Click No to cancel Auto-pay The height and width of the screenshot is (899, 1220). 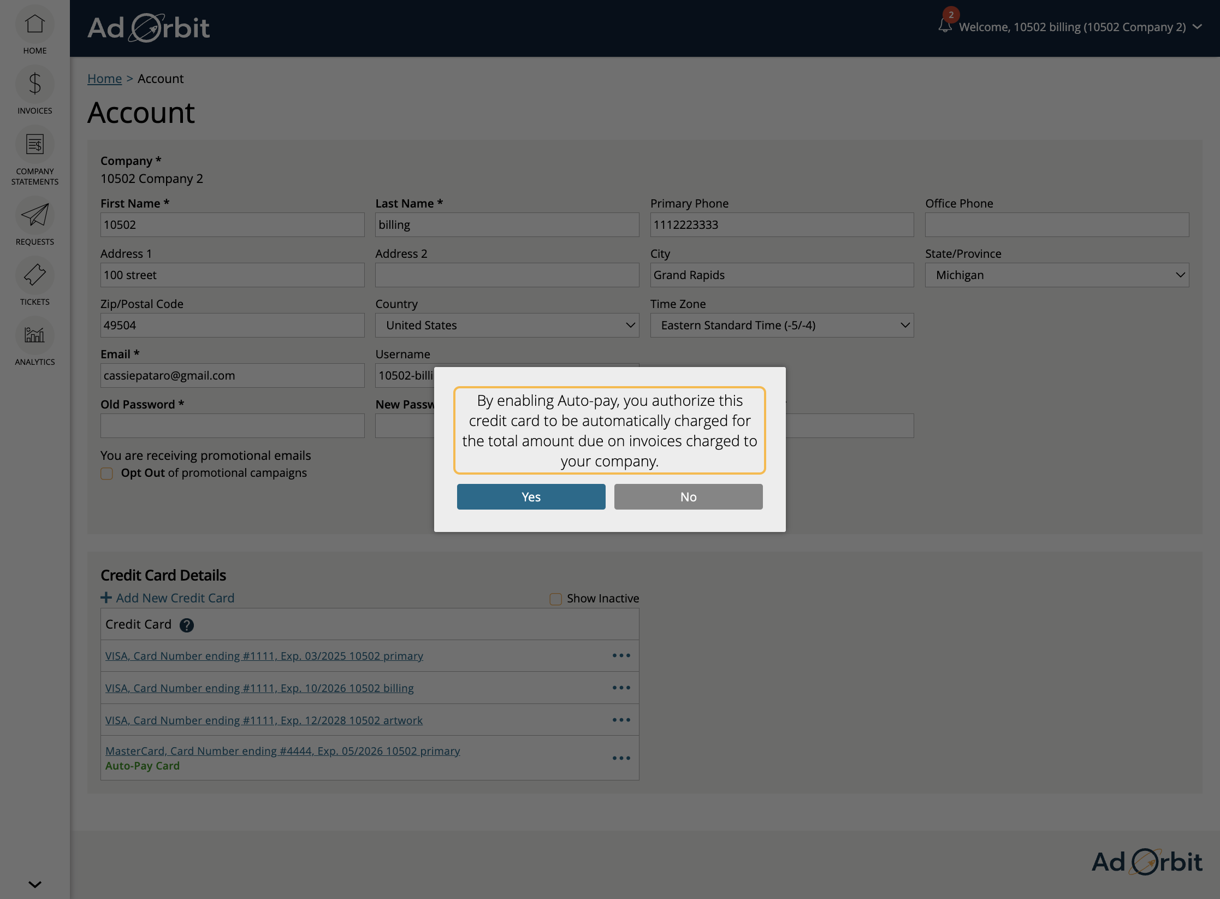point(688,496)
